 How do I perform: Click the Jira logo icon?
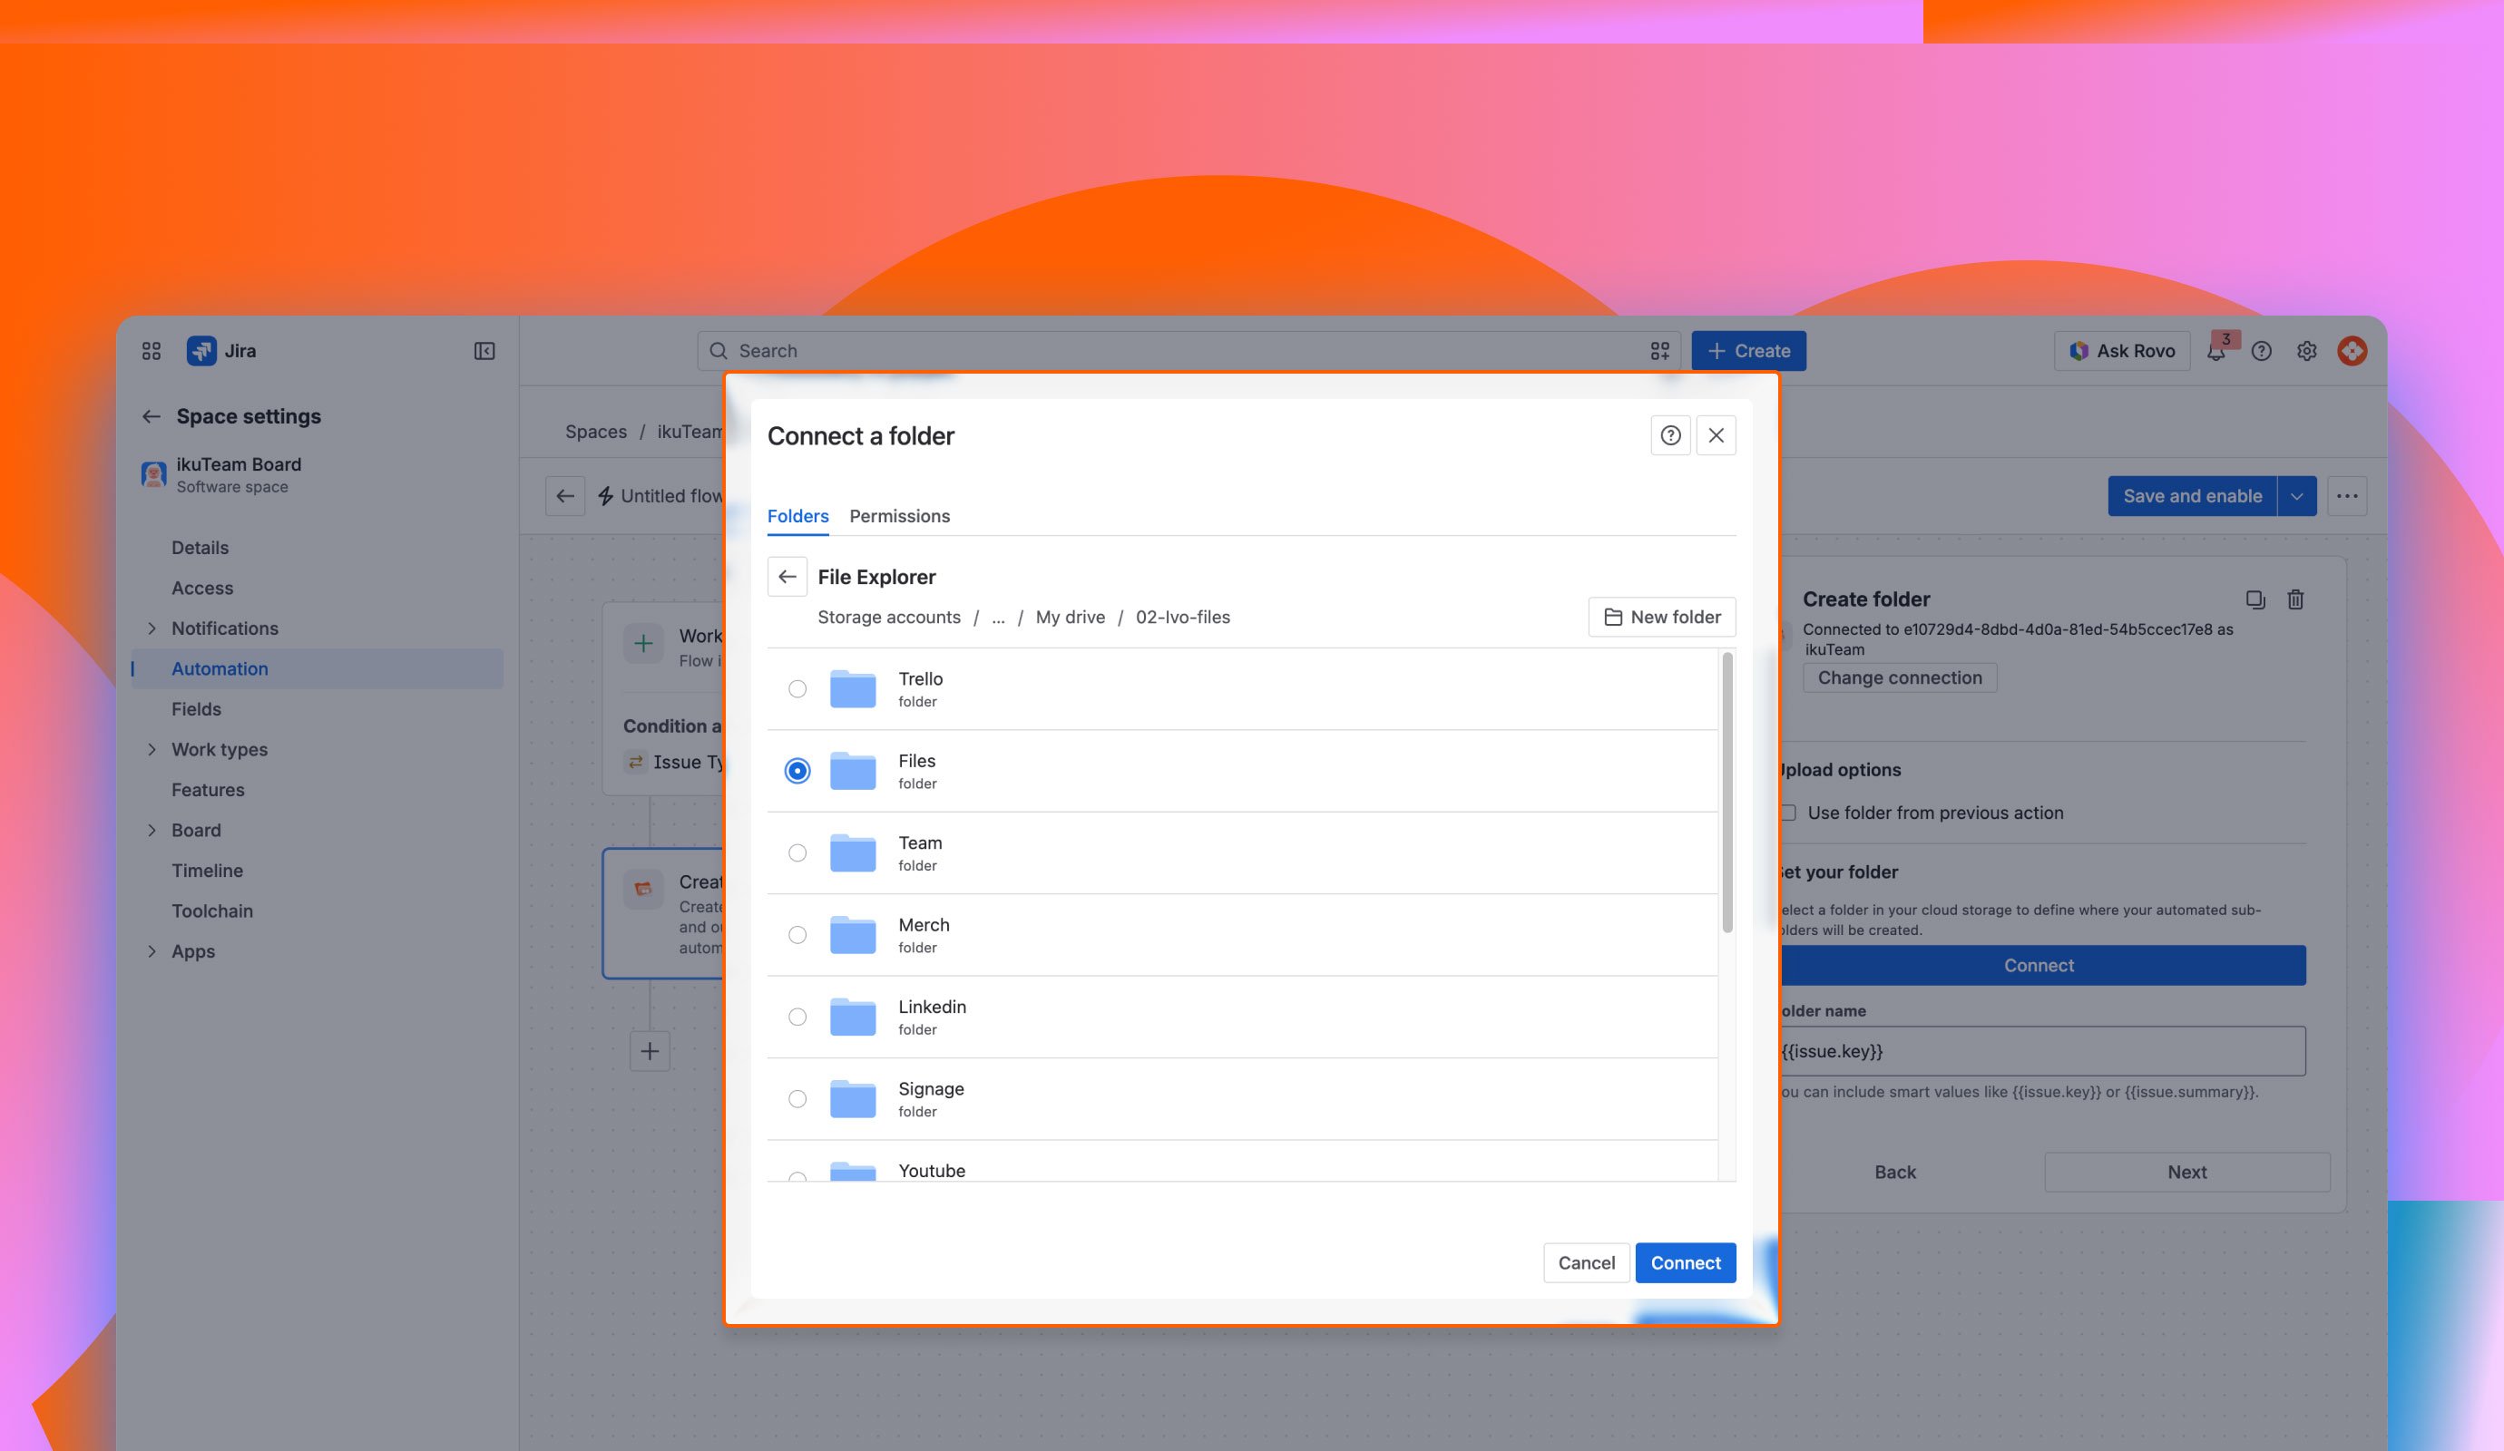201,351
